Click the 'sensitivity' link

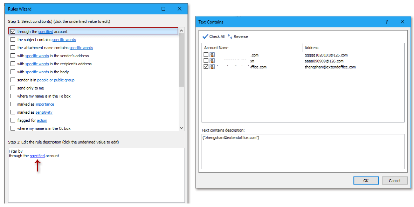click(x=44, y=112)
